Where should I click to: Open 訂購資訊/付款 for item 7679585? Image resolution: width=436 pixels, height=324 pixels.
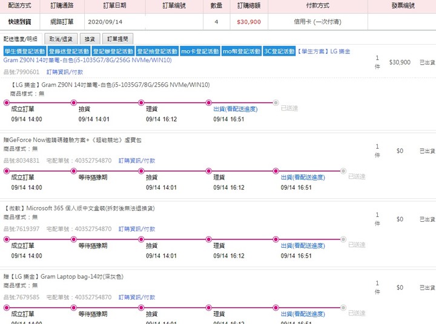tap(137, 297)
